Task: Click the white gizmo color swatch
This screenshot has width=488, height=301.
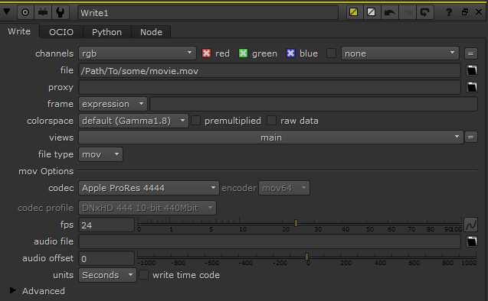Action: point(371,12)
